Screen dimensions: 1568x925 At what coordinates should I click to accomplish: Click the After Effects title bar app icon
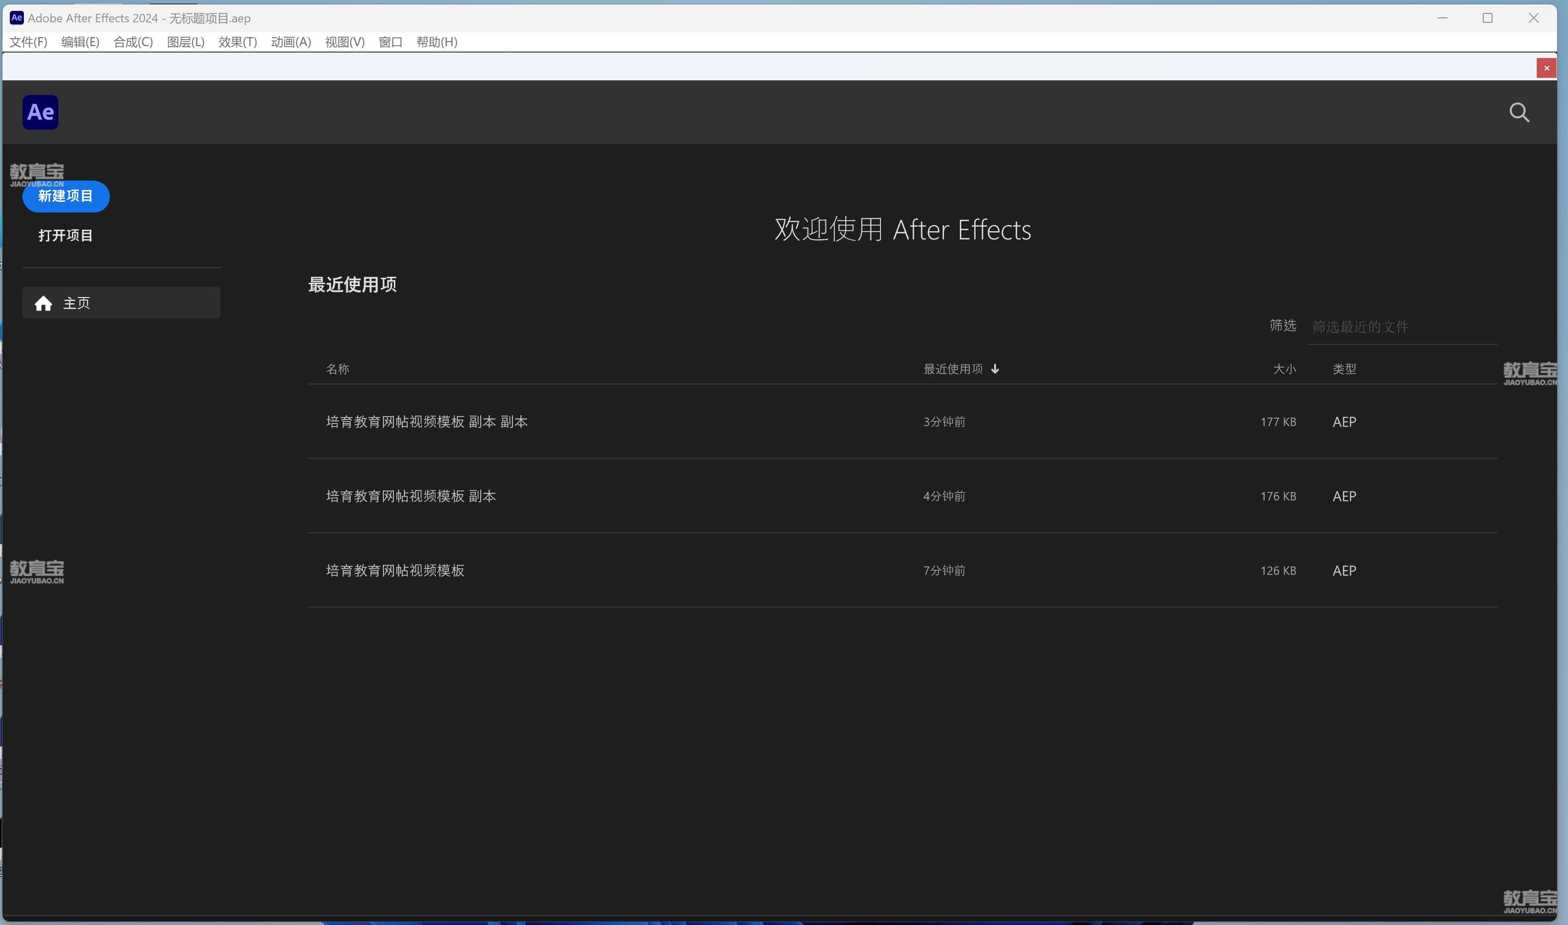tap(17, 18)
